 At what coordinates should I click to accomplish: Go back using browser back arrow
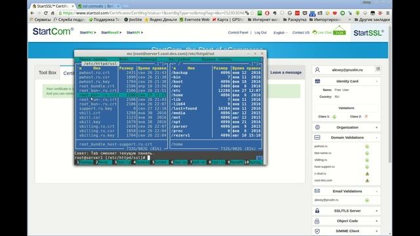coord(32,13)
